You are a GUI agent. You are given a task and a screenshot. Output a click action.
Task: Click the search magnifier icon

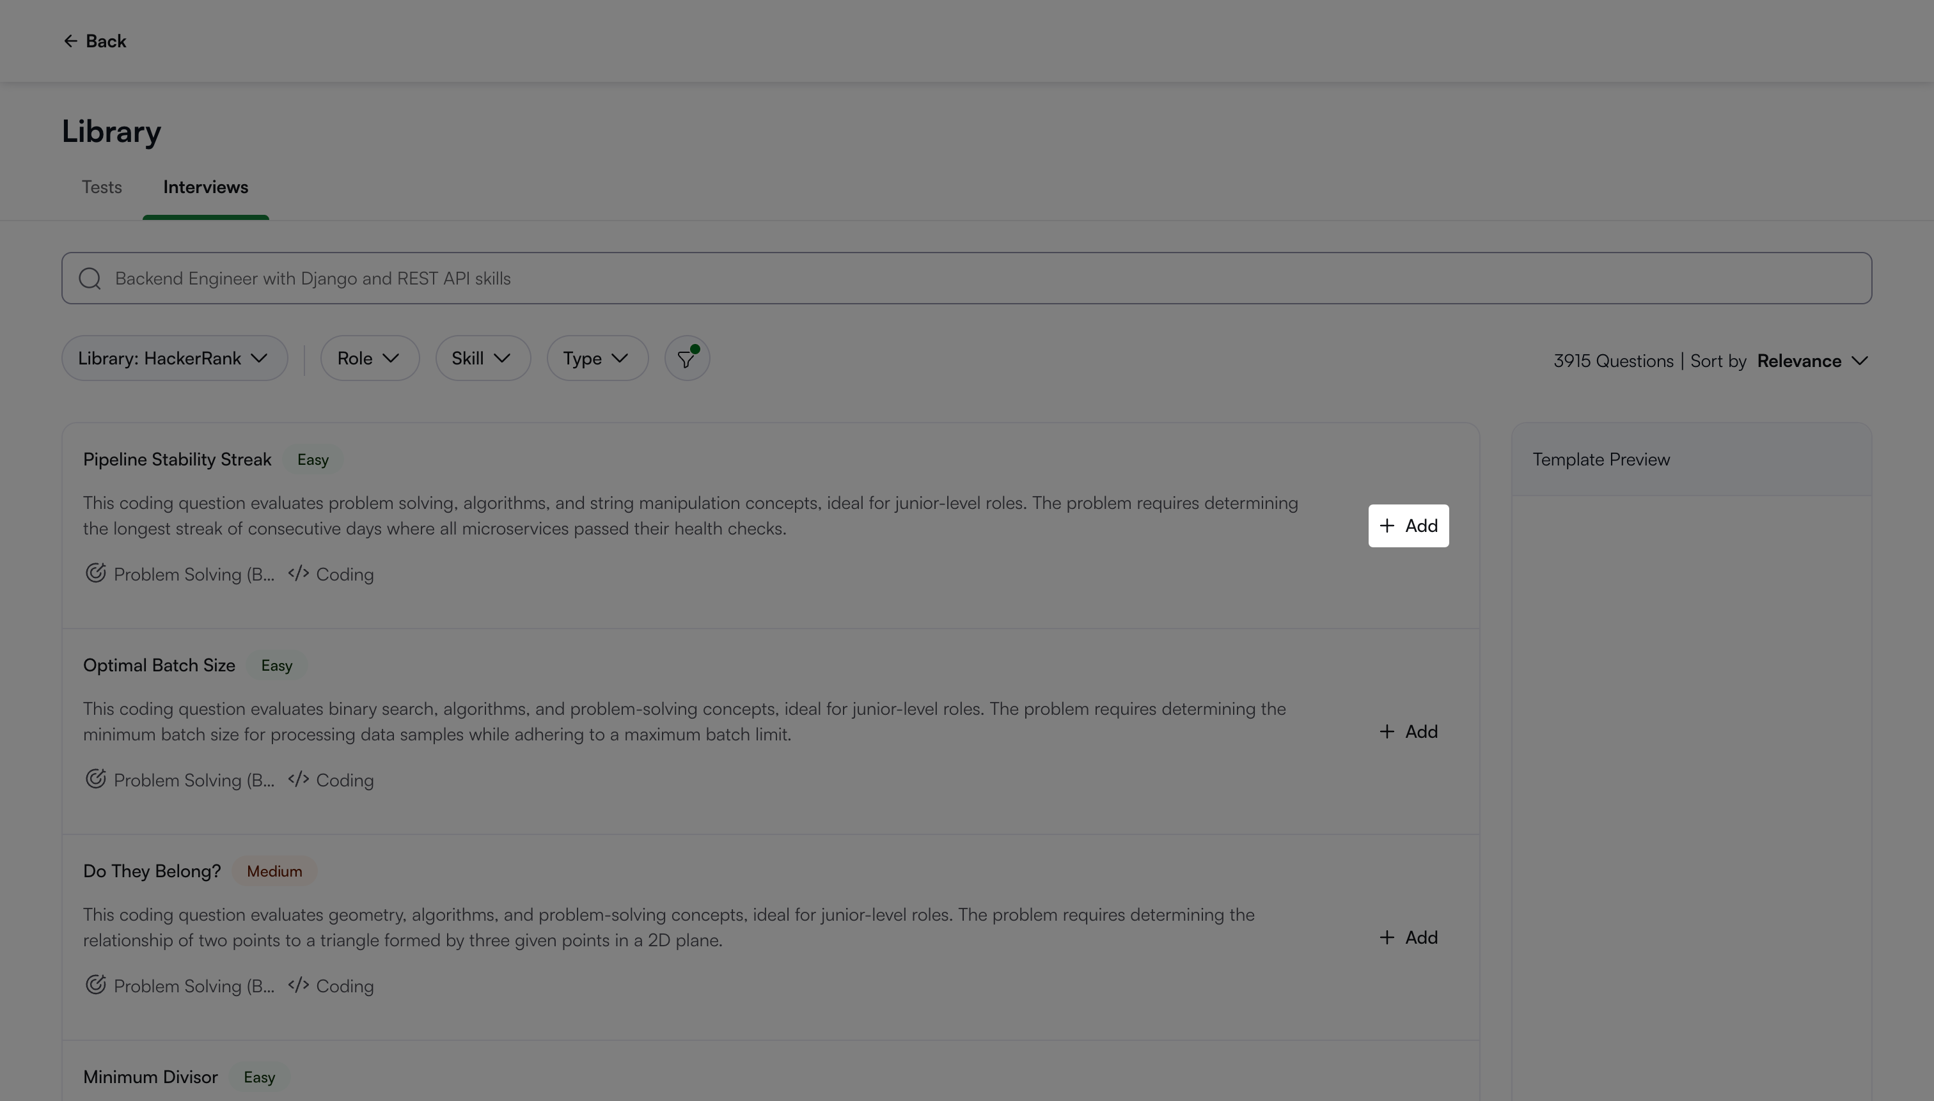point(90,278)
